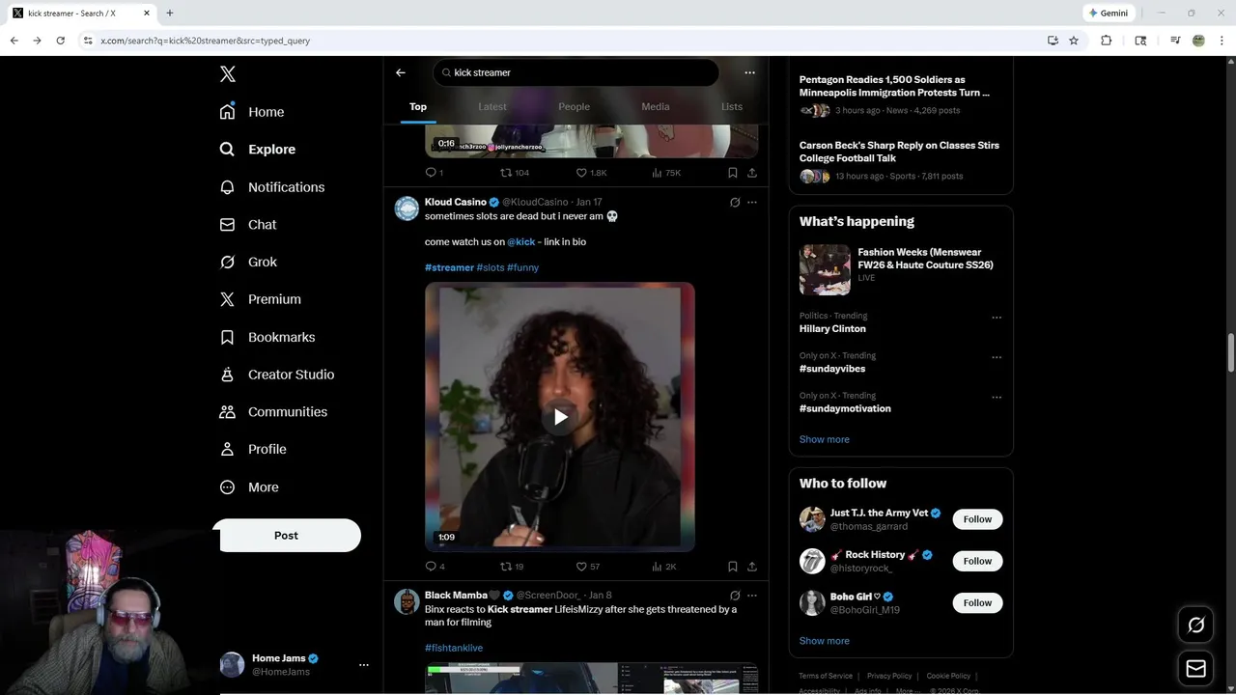Ask Grok about Black Mamba post
Viewport: 1236px width, 695px height.
[735, 596]
